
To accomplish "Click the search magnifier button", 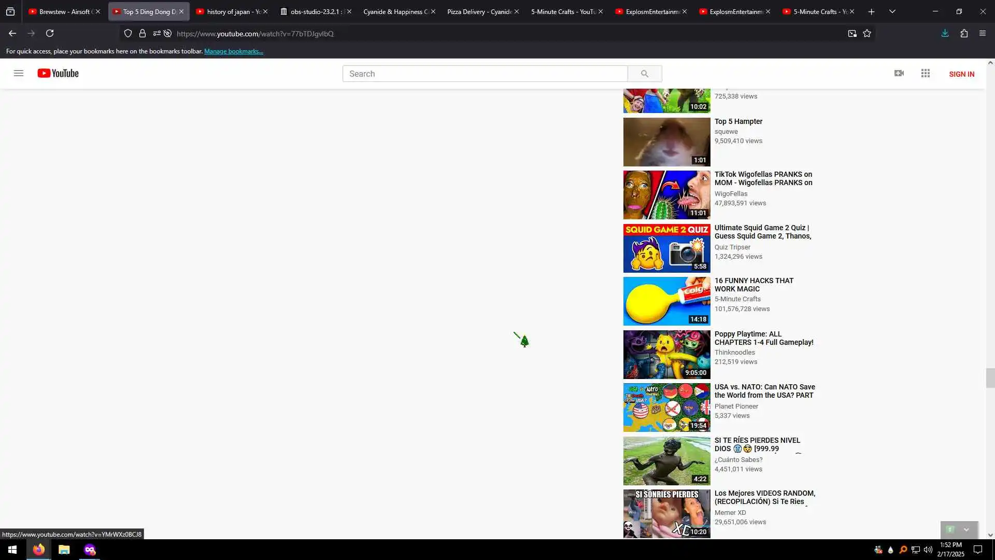I will [644, 74].
